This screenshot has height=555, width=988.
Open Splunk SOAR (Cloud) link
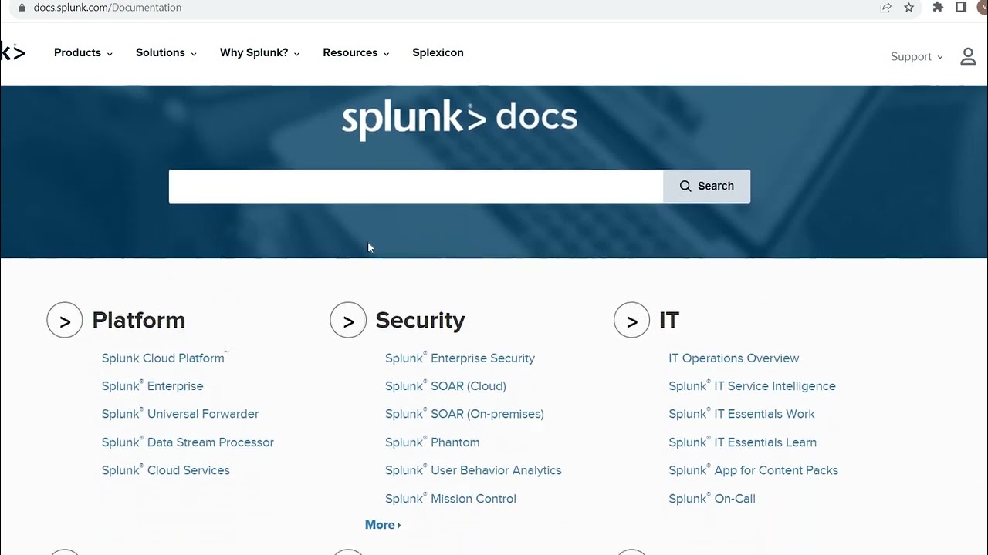pos(446,386)
